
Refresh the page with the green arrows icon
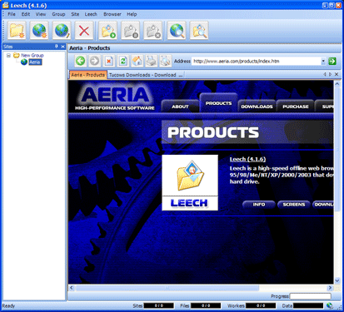(x=123, y=61)
